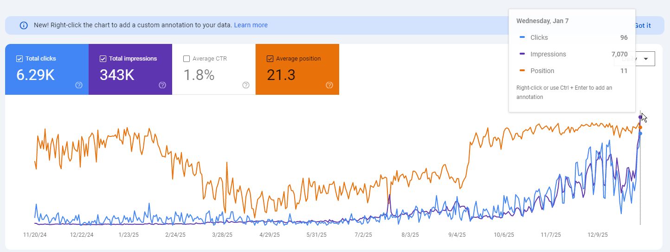Screen dimensions: 670x252
Task: Open the Learn more link
Action: 251,25
